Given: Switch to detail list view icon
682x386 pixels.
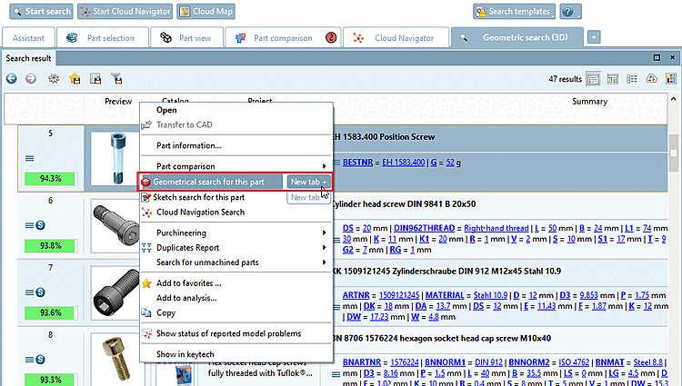Looking at the screenshot, I should 632,79.
